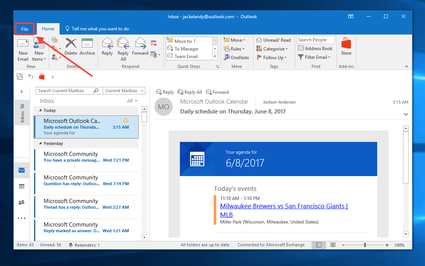Viewport: 425px width, 266px height.
Task: Archive the selected email
Action: point(87,47)
